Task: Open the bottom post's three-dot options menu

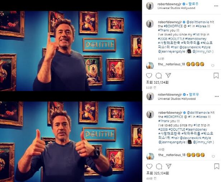Action: [217, 97]
